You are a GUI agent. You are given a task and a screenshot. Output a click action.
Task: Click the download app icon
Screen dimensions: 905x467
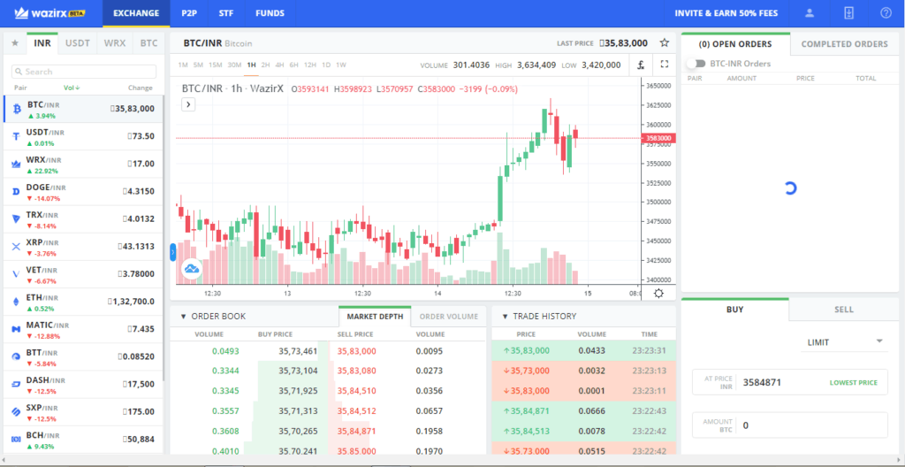(848, 13)
